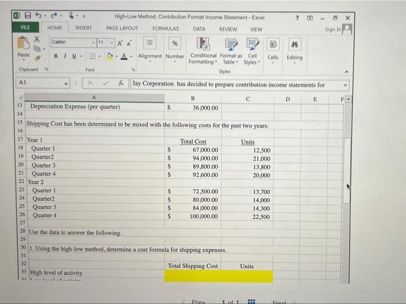Open the font name Calibri dropdown
406x304 pixels.
[x=93, y=42]
